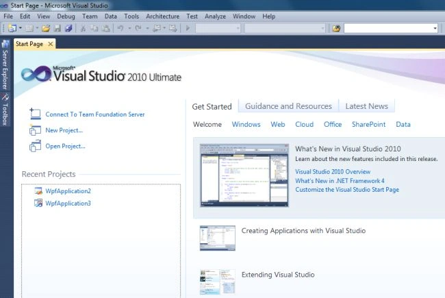Open the Toolbox side panel
This screenshot has height=298, width=445.
pyautogui.click(x=5, y=110)
